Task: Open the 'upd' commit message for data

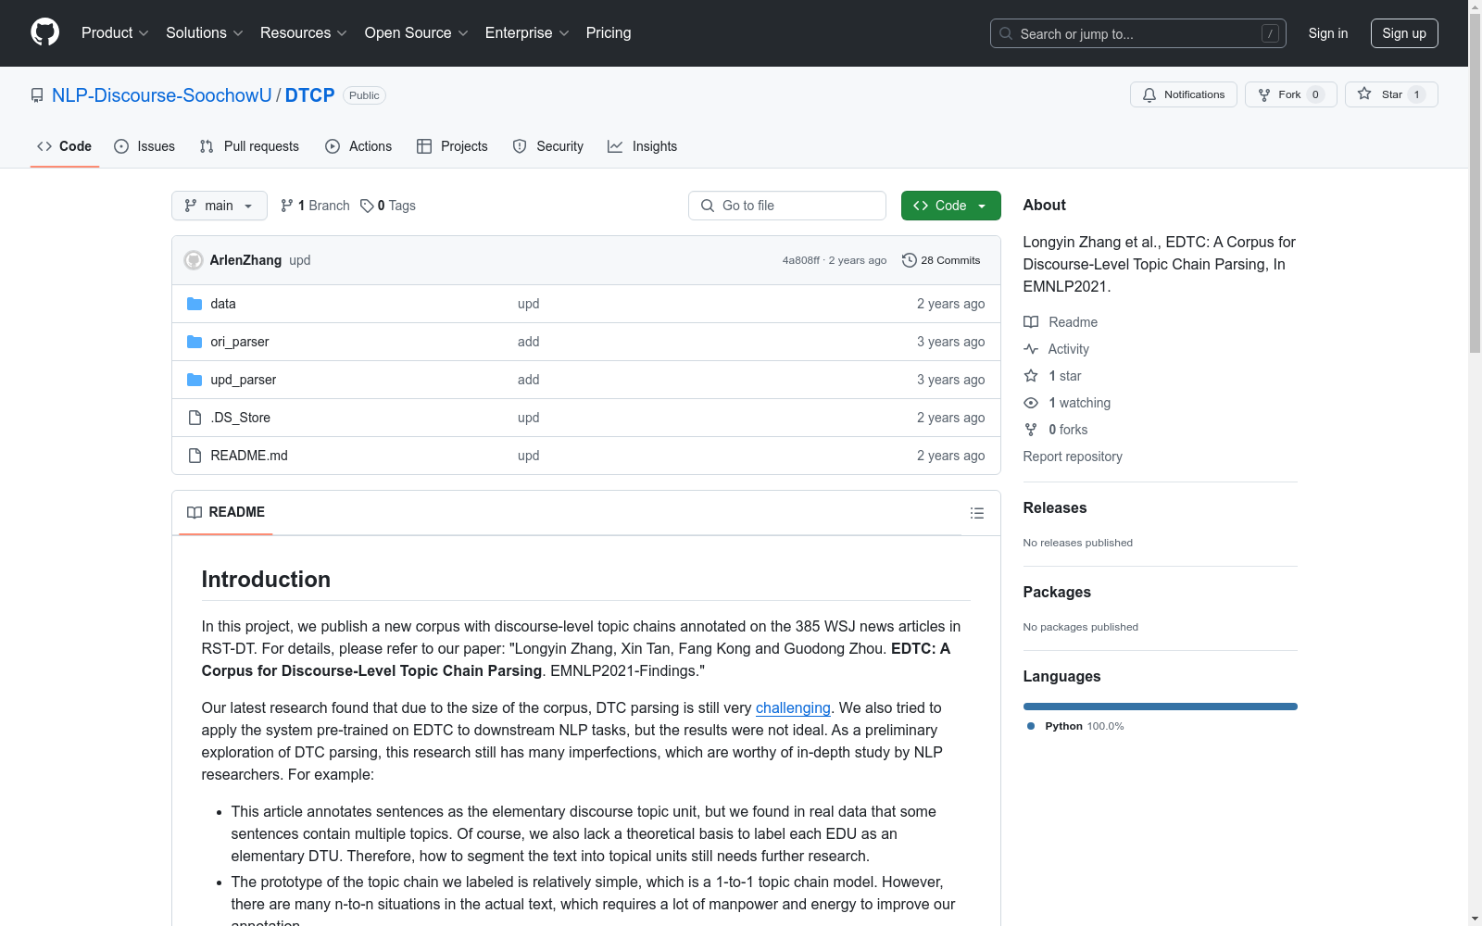Action: pos(529,304)
